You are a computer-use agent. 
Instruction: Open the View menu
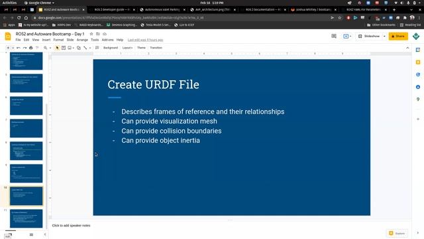[x=36, y=40]
